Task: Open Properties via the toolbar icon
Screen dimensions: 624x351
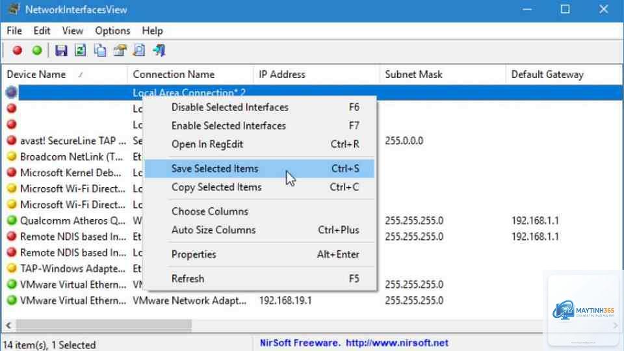Action: tap(120, 51)
